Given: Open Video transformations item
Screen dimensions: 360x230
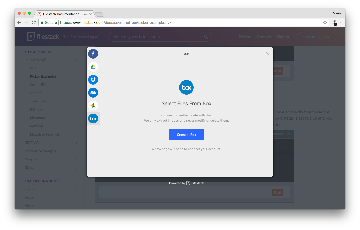Looking at the screenshot, I should [30, 206].
